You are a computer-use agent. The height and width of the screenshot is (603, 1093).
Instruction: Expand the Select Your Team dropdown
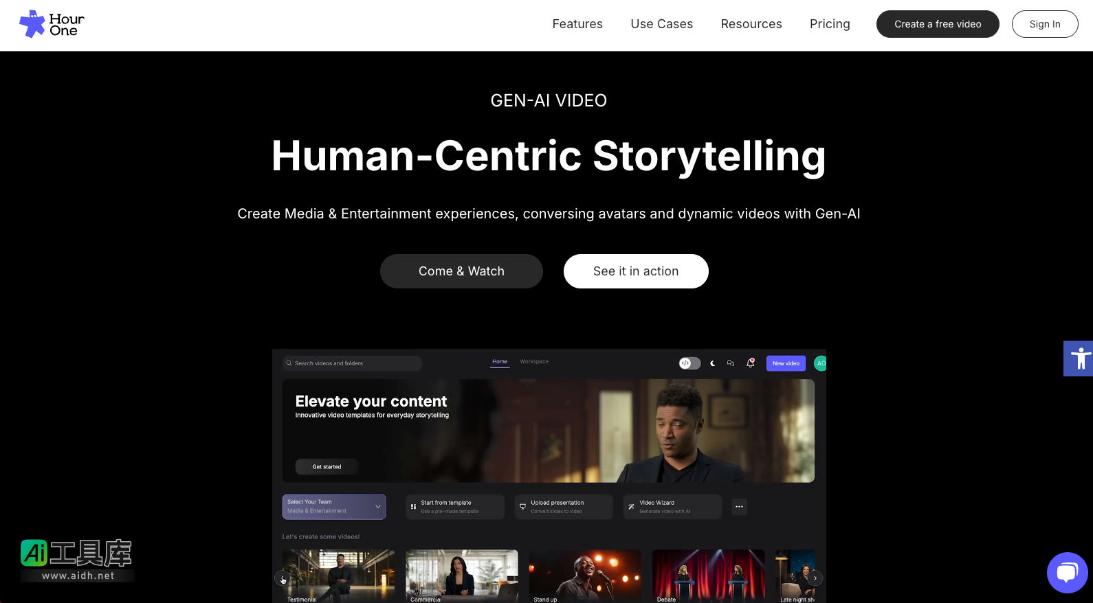(x=334, y=507)
